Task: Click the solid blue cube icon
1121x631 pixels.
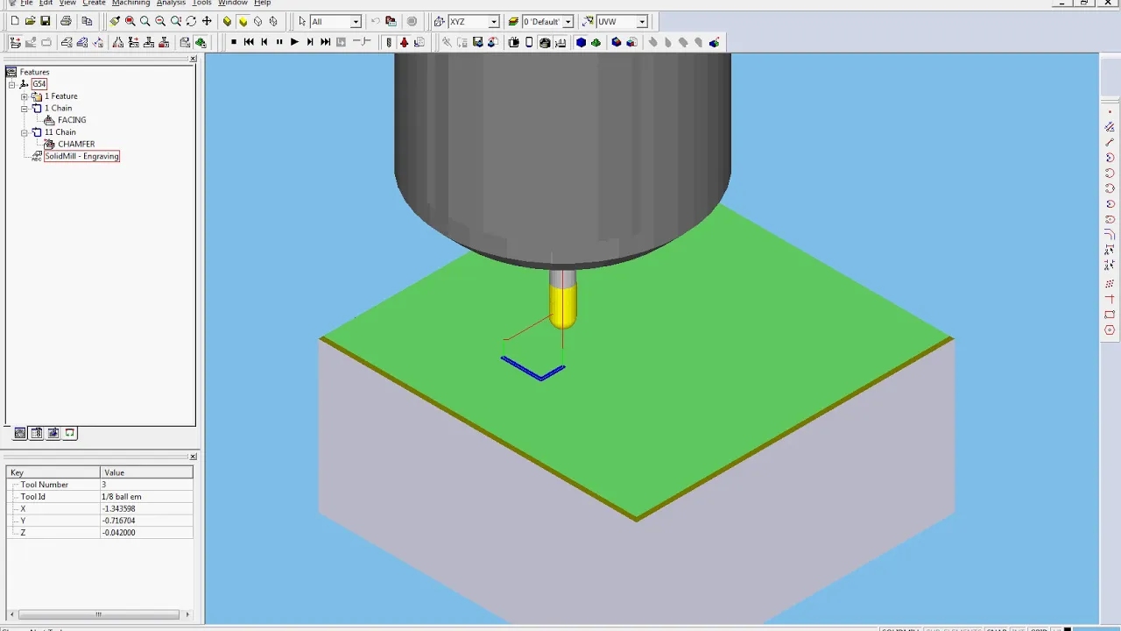Action: pos(581,42)
